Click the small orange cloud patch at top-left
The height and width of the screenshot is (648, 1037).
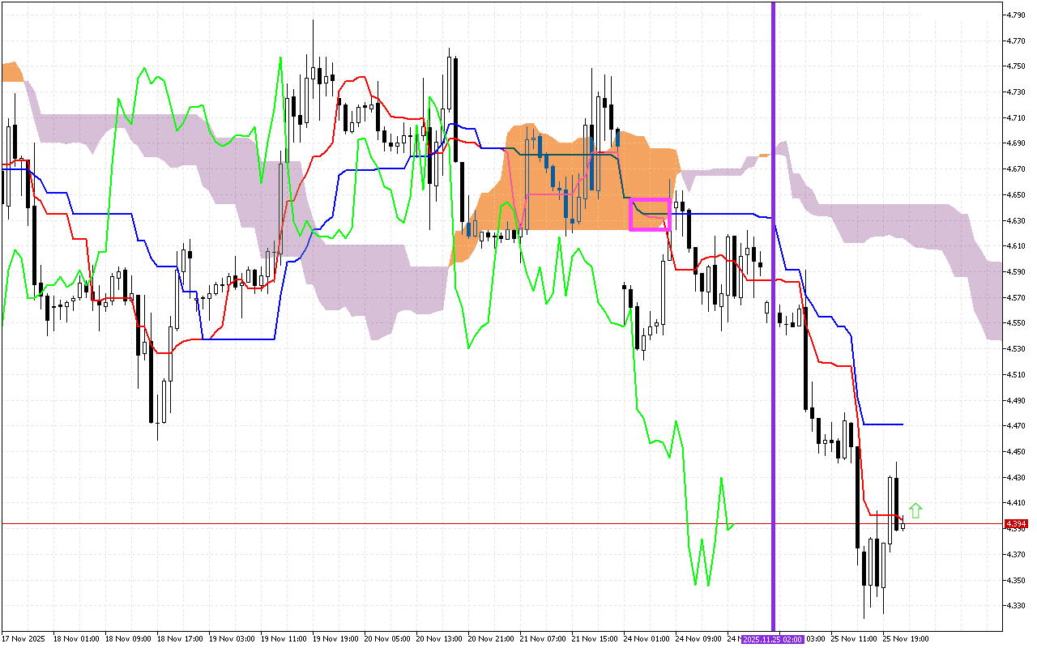[x=12, y=72]
